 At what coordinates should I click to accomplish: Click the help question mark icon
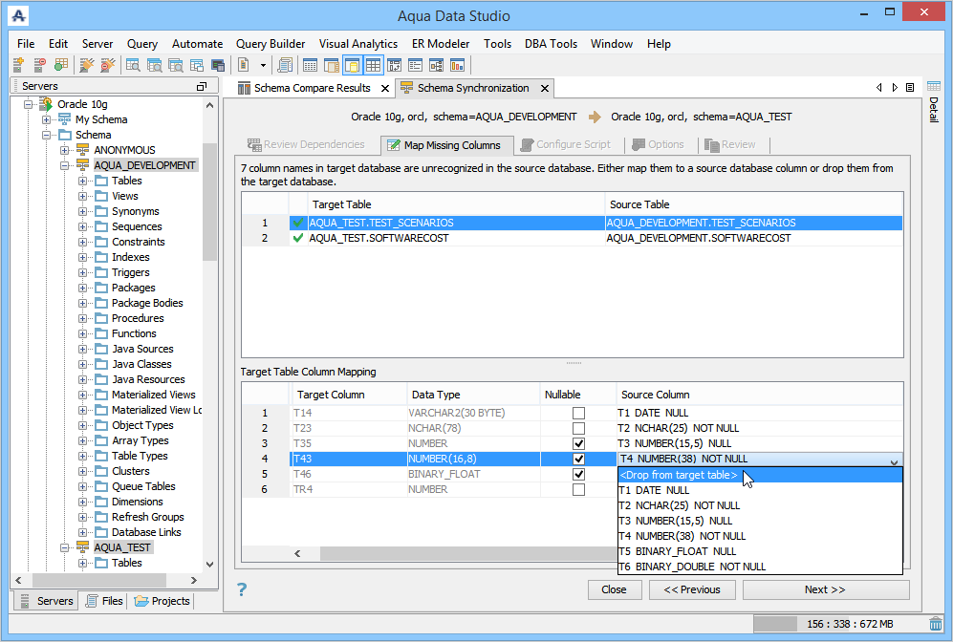pos(242,589)
